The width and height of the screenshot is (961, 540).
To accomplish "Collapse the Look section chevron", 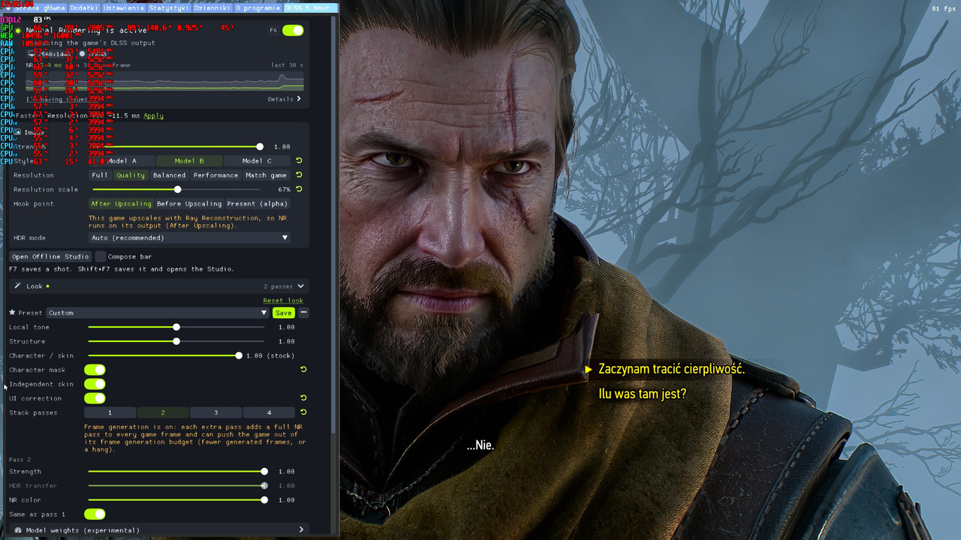I will (x=300, y=286).
